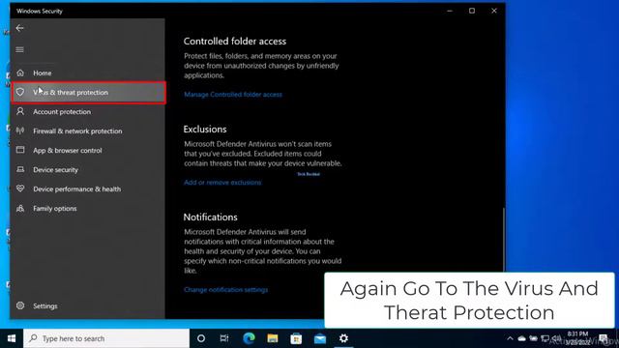This screenshot has height=348, width=619.
Task: Click the Notifications heading
Action: tap(211, 217)
